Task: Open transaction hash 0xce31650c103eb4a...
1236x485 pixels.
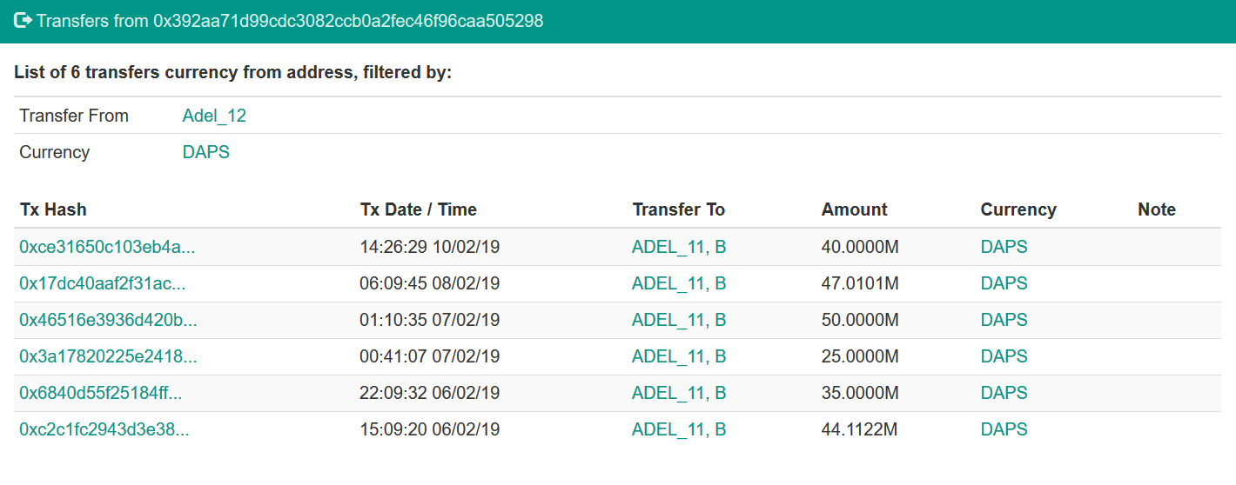Action: 107,247
